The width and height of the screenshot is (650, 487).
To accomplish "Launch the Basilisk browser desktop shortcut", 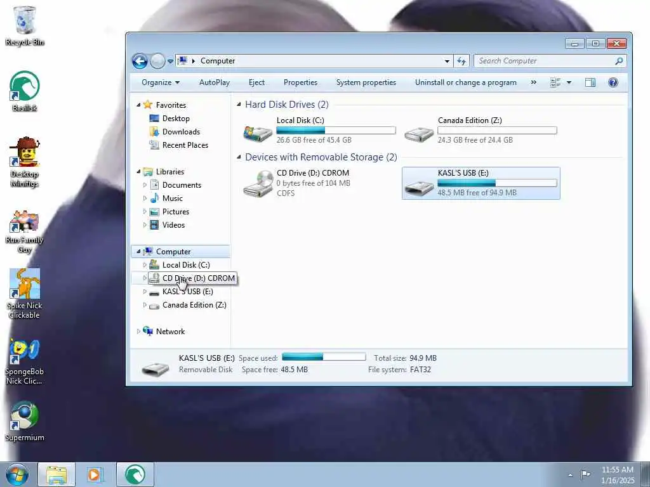I will pos(25,91).
